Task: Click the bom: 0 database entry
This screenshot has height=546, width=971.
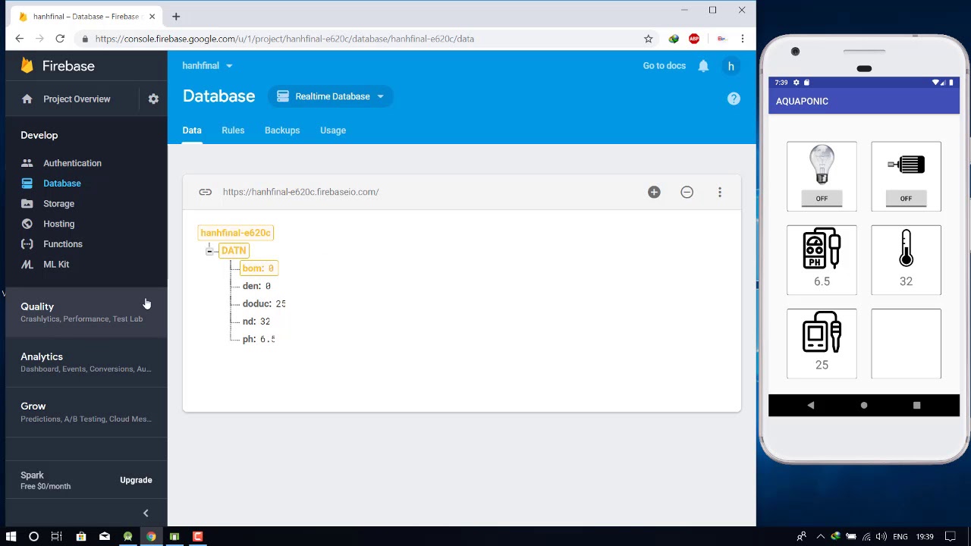Action: coord(258,268)
